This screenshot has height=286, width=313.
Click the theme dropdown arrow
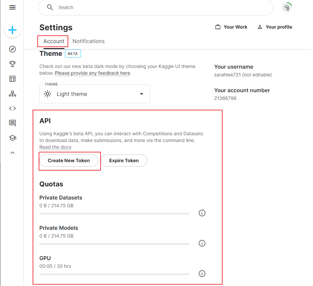click(x=141, y=94)
